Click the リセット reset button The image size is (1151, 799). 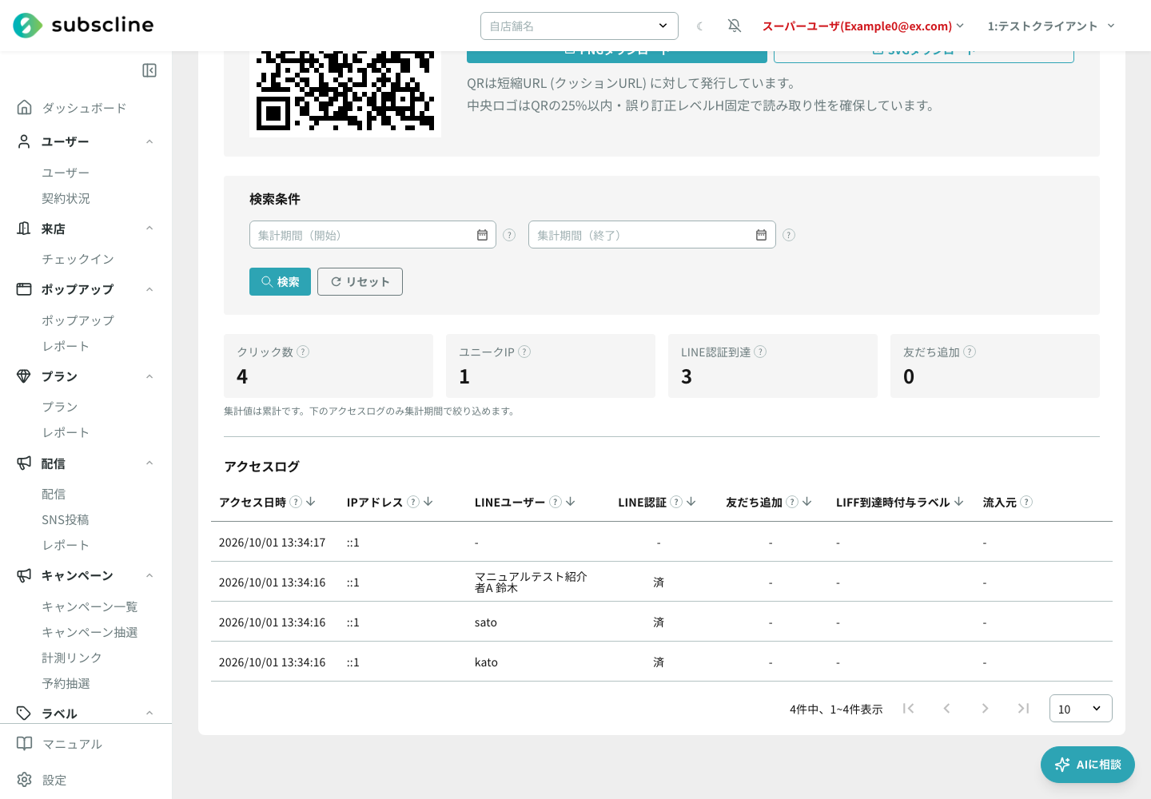click(x=360, y=282)
